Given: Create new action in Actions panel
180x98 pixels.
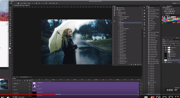Looking at the screenshot, I should click(138, 64).
